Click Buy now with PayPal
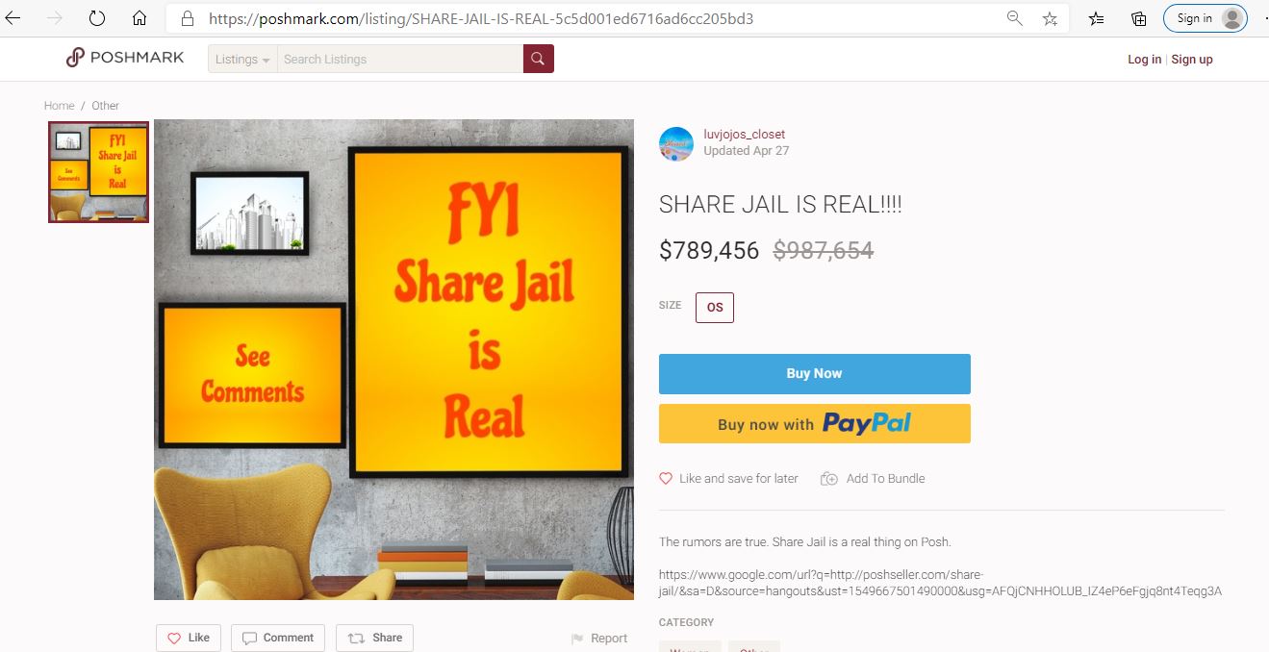Screen dimensions: 1269x652 coord(814,423)
